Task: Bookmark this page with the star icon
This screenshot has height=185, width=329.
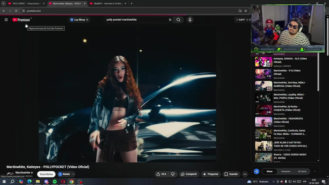Action: (246, 11)
